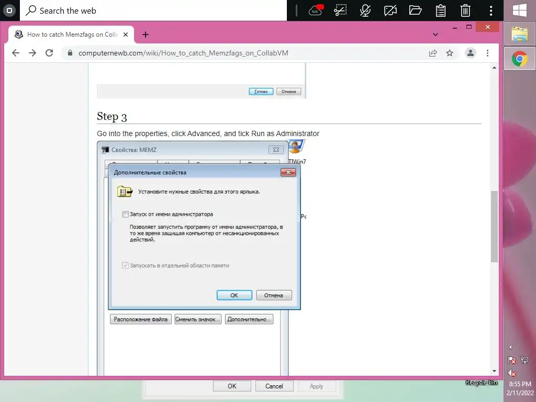Click Отмена in Дополнительные свойства dialog
The image size is (536, 402).
point(274,295)
